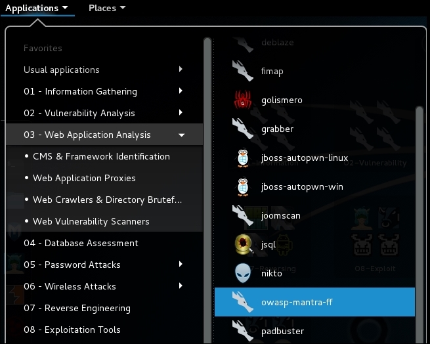Launch fimap from the app list

click(314, 71)
